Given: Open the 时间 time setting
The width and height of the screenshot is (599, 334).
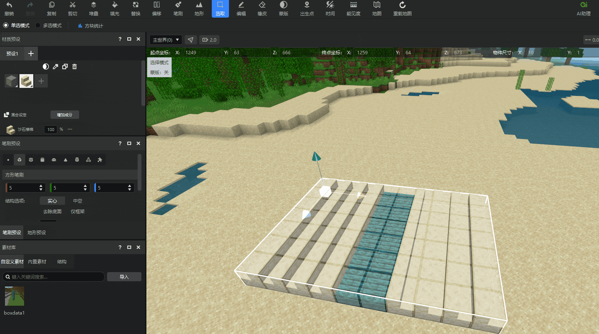Looking at the screenshot, I should [330, 9].
